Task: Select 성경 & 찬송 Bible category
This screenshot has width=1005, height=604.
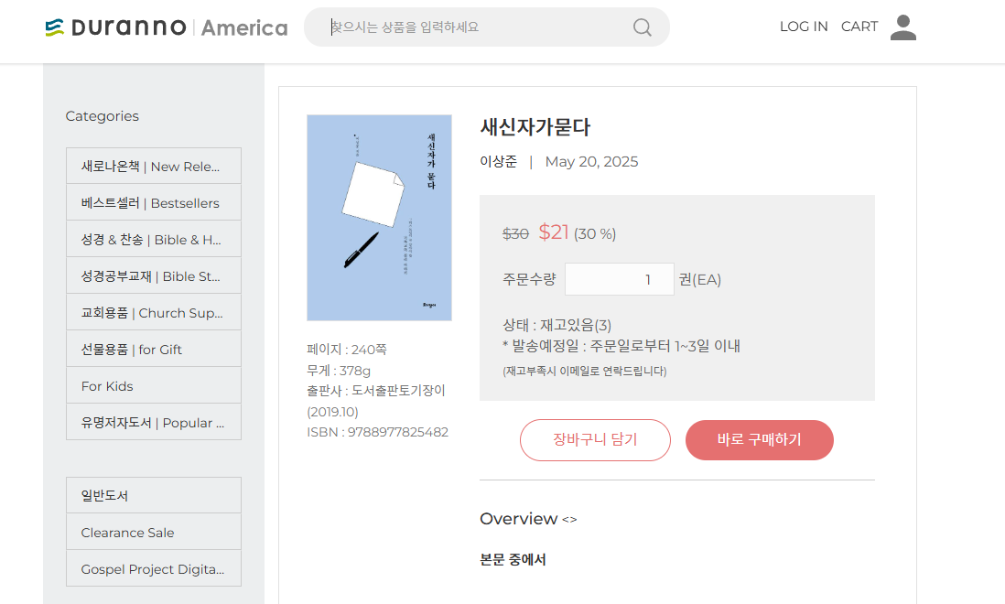Action: (154, 239)
